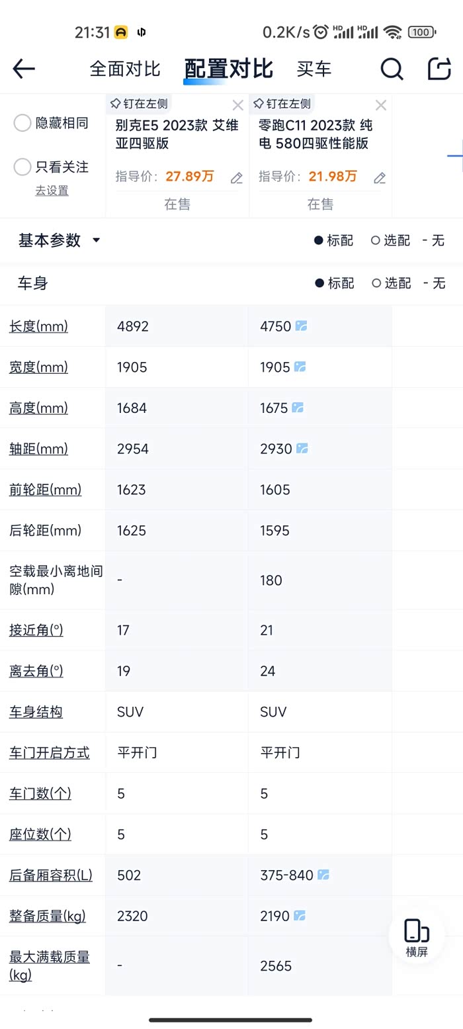This screenshot has width=463, height=1029.
Task: Open the 去设置 link
Action: coord(52,191)
